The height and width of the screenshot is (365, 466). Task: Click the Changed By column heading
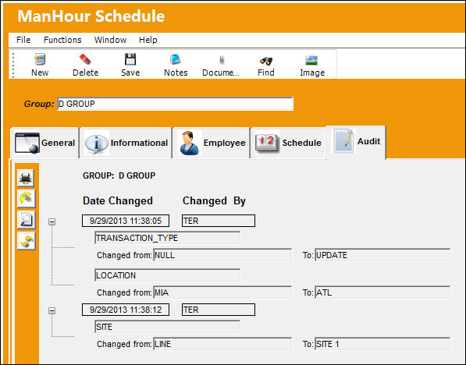214,201
